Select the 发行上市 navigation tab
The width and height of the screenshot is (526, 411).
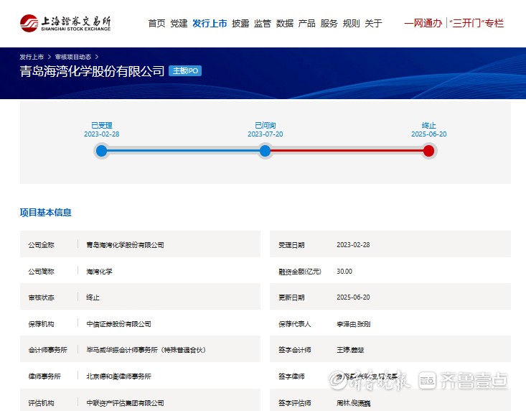coord(210,23)
